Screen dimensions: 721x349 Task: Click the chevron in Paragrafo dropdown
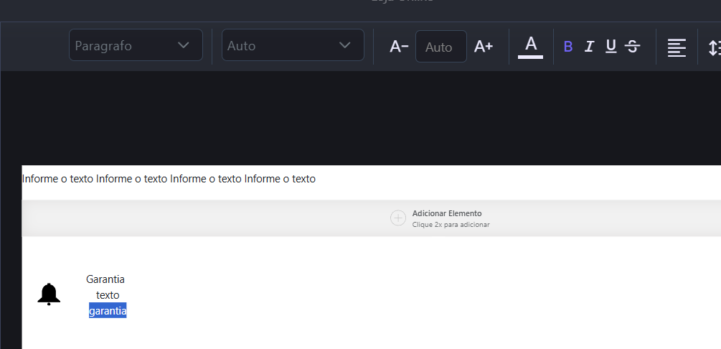[x=184, y=45]
